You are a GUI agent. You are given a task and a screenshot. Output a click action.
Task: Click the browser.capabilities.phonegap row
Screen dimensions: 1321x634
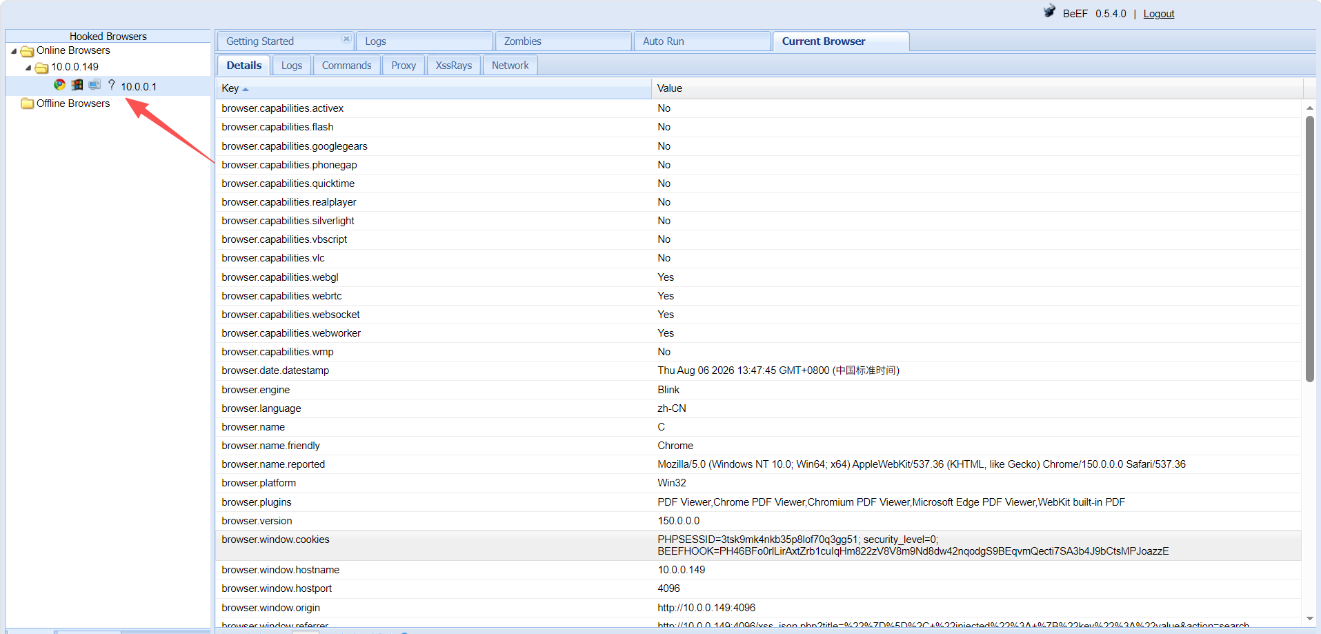759,165
